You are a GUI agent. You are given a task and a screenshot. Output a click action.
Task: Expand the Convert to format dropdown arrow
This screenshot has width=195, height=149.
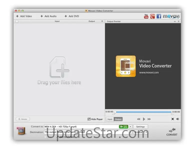pos(130,127)
